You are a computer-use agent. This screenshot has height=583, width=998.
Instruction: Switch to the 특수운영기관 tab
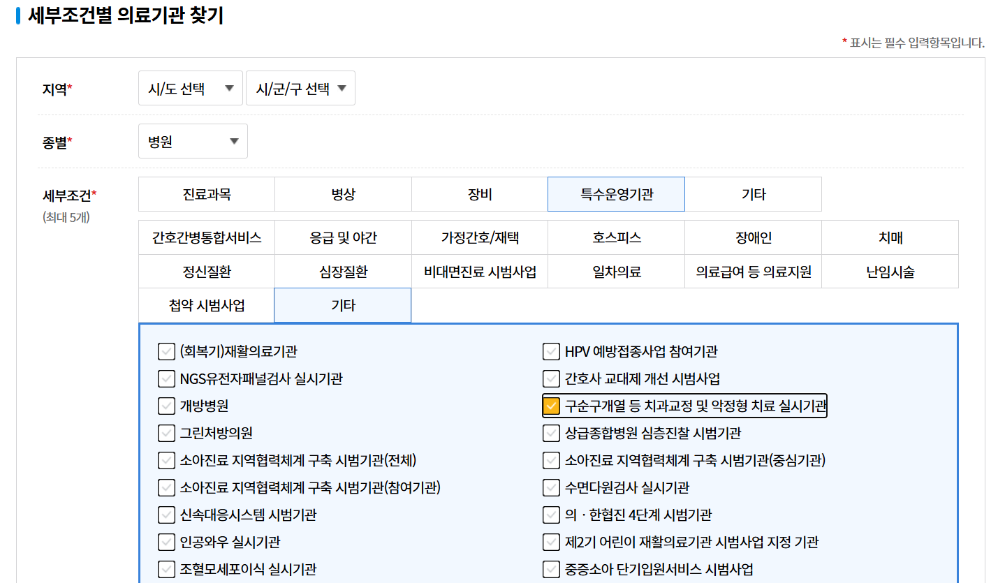pyautogui.click(x=616, y=193)
